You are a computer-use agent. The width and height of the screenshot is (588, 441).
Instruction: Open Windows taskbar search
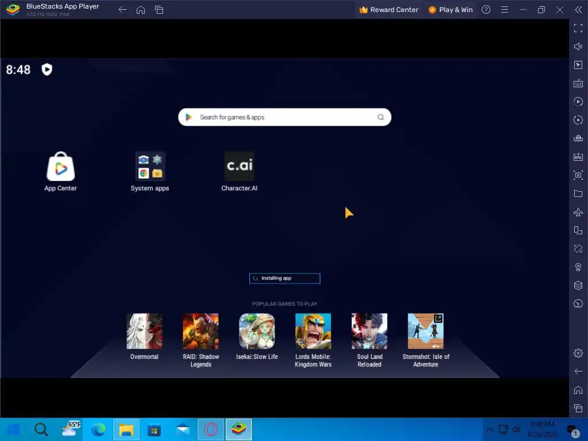(41, 430)
